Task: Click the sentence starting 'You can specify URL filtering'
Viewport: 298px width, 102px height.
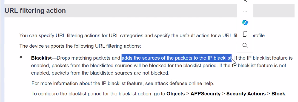Action: (143, 36)
